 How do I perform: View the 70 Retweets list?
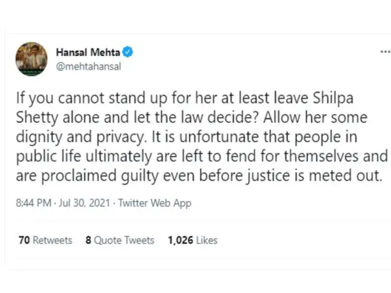[x=45, y=241]
